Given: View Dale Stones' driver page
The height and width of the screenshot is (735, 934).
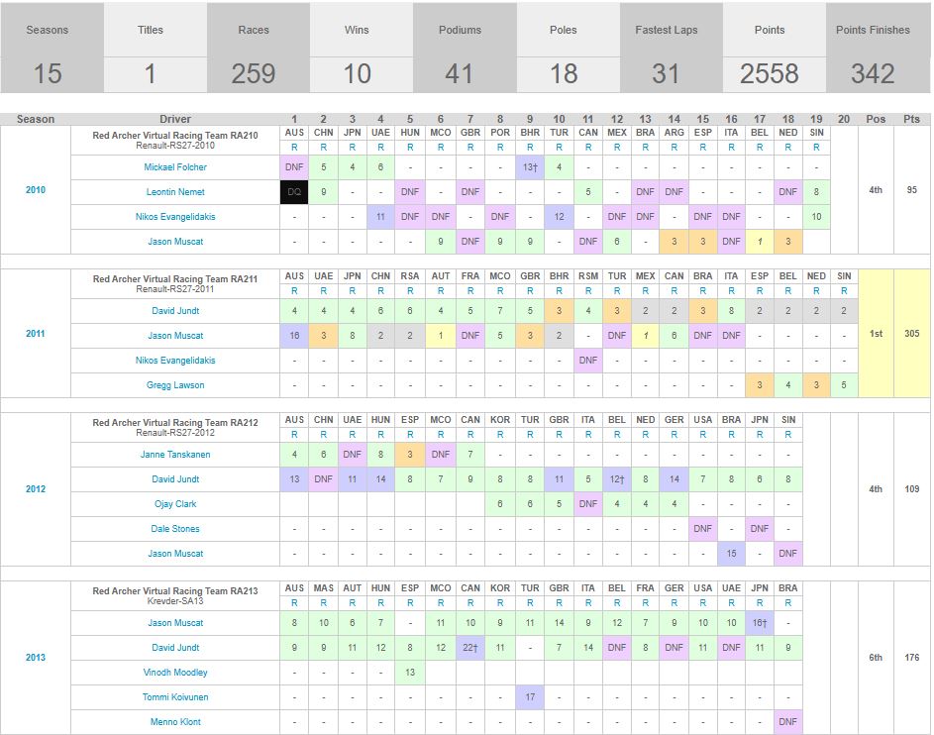Looking at the screenshot, I should (x=175, y=529).
